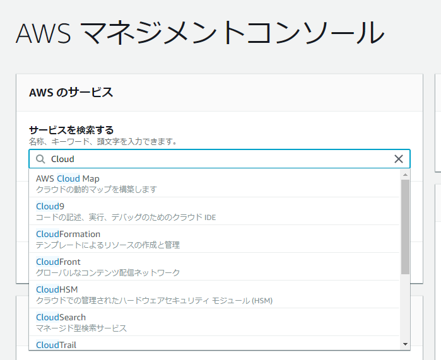Viewport: 441px width, 360px height.
Task: Open the Cloud9 service result
Action: 215,211
